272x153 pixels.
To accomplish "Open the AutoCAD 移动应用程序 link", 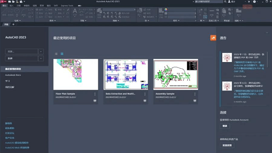I will [17, 143].
